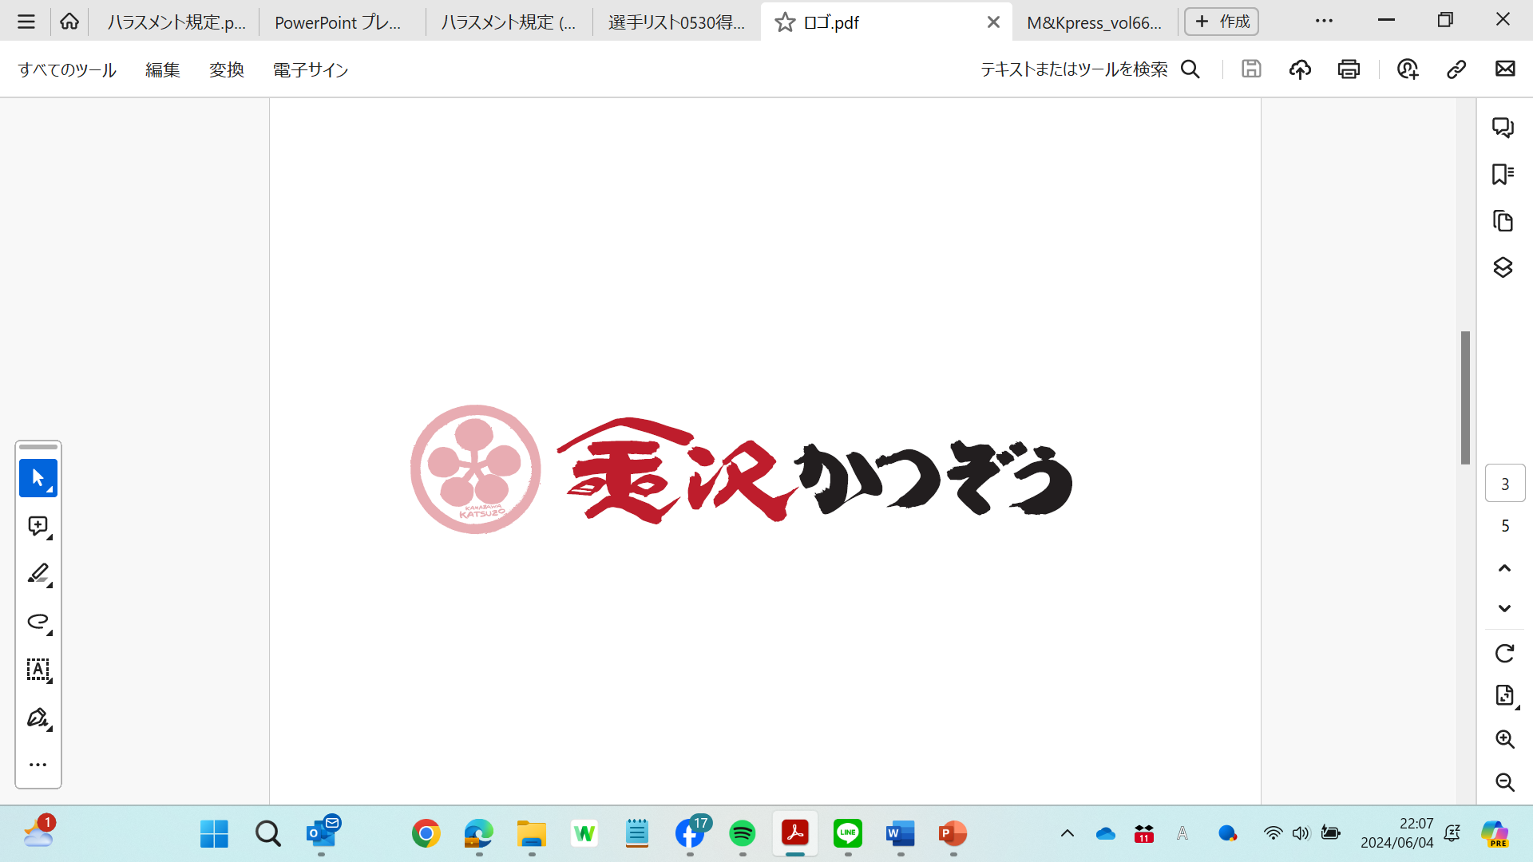Go to the next page

(x=1505, y=608)
